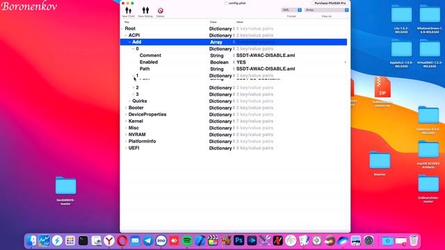Open Yandex Browser from the Dock
This screenshot has height=250, width=445.
click(x=109, y=241)
